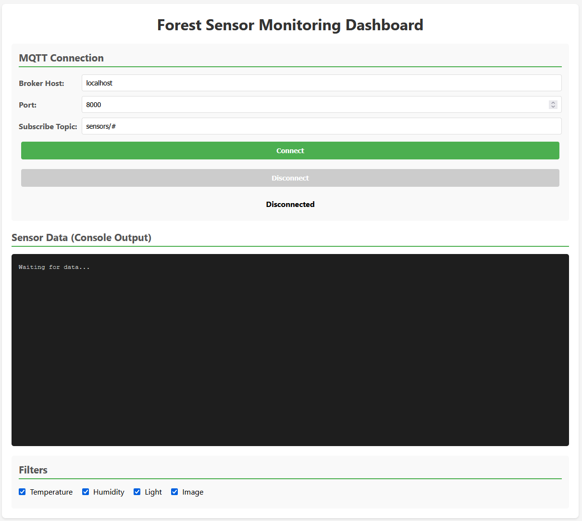Click the MQTT Connection section heading
Image resolution: width=582 pixels, height=521 pixels.
coord(61,58)
